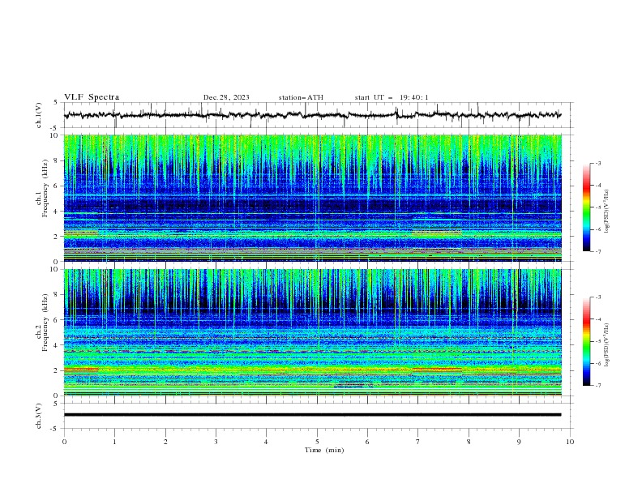Click the ch.1 voltage waveform trace
Image resolution: width=642 pixels, height=496 pixels.
312,115
